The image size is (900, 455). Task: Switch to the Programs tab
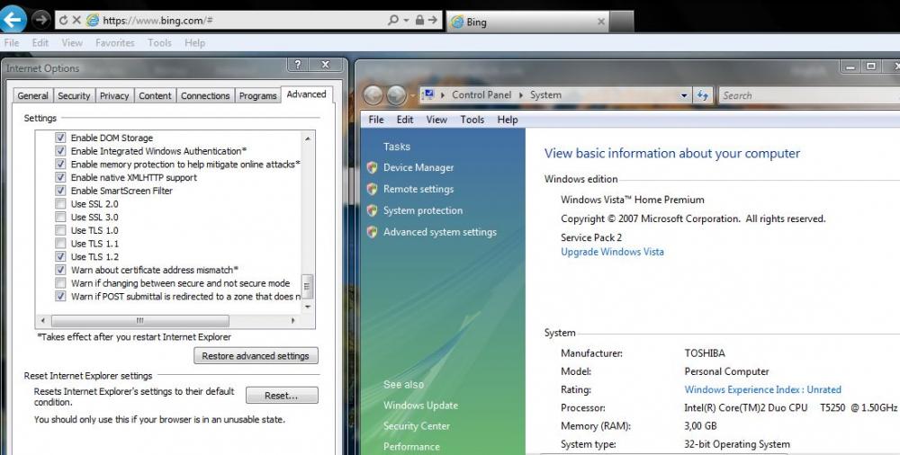tap(257, 96)
